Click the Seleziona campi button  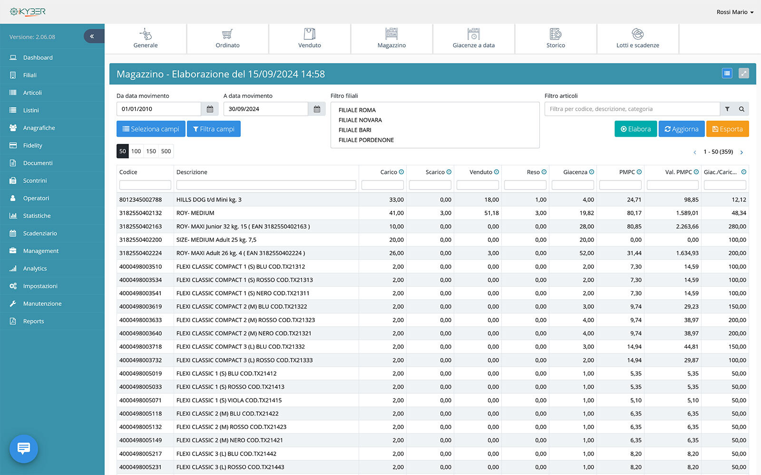tap(151, 129)
